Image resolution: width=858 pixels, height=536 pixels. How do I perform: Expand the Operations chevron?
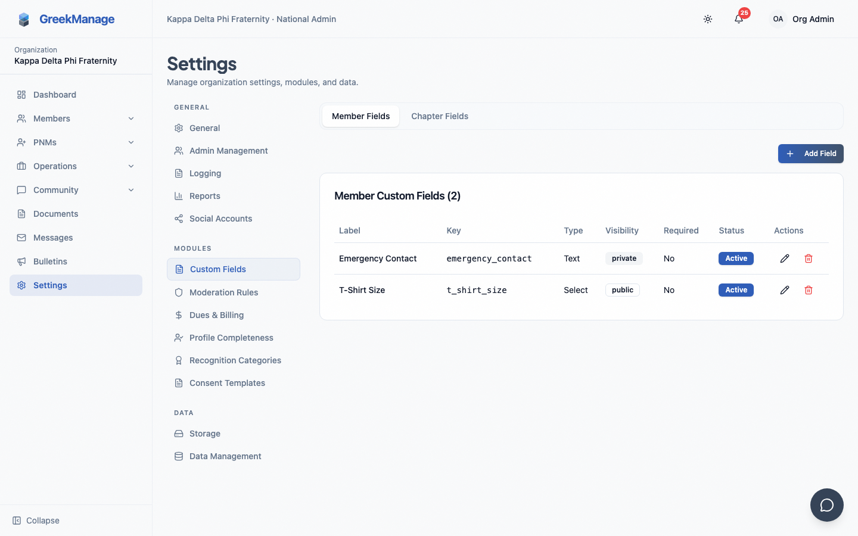[x=131, y=166]
